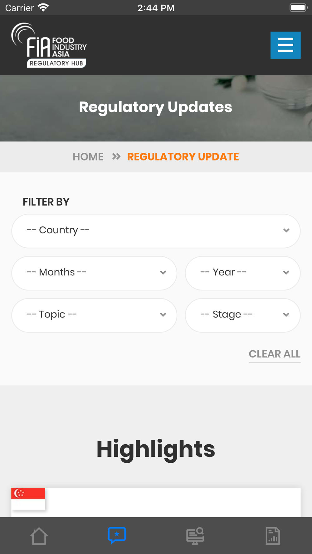The height and width of the screenshot is (554, 312).
Task: Click the REGULATORY UPDATE breadcrumb
Action: pyautogui.click(x=183, y=157)
